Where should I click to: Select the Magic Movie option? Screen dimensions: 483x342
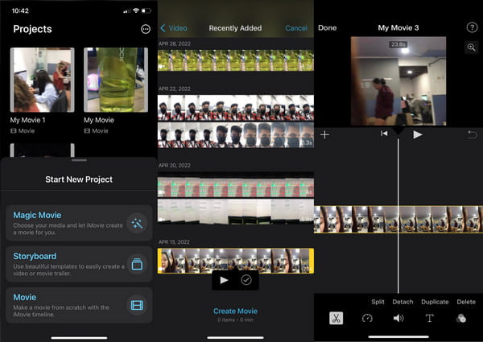[79, 223]
